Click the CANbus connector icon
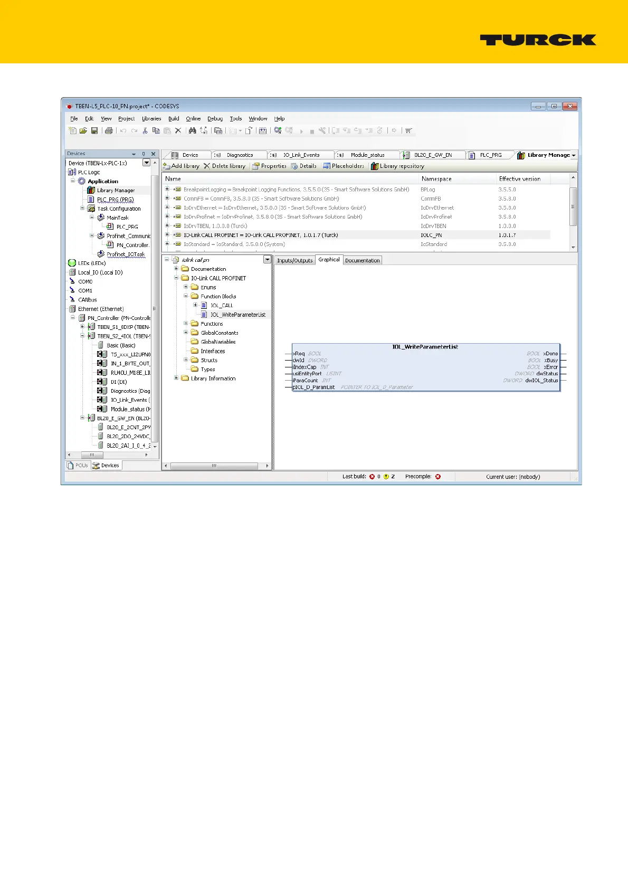This screenshot has height=889, width=628. coord(72,299)
